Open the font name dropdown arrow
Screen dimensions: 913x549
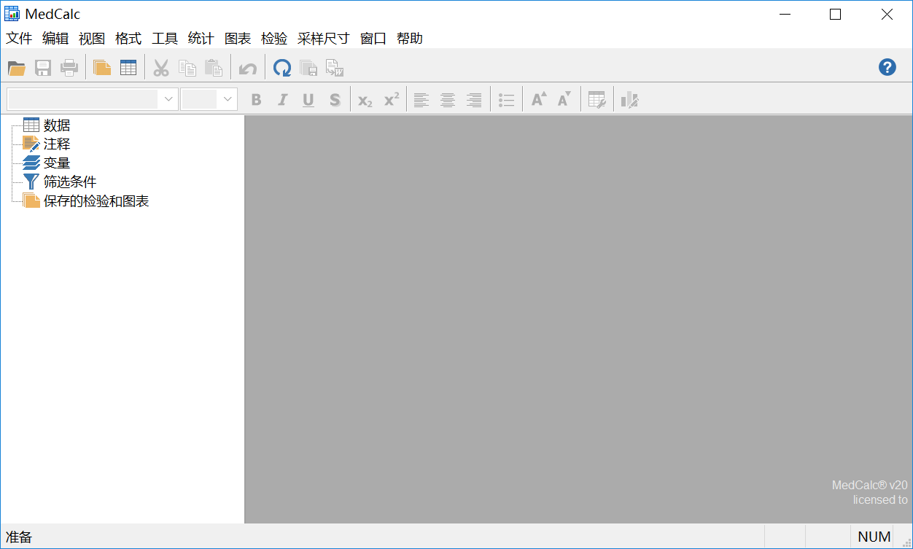coord(168,99)
